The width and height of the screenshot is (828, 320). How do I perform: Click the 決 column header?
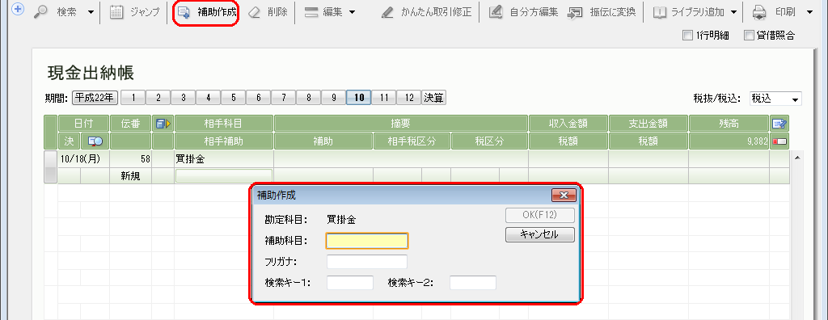pos(70,141)
